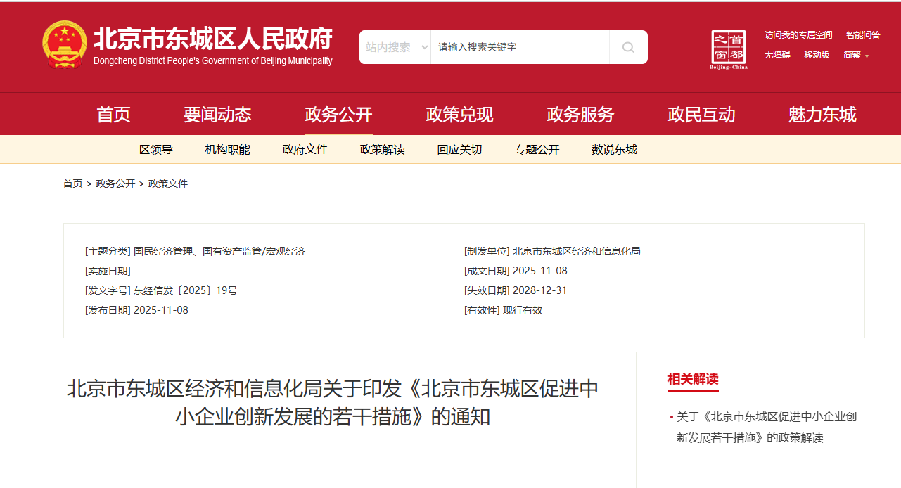The height and width of the screenshot is (488, 901).
Task: Switch to the 政策兑现 tab
Action: click(459, 114)
